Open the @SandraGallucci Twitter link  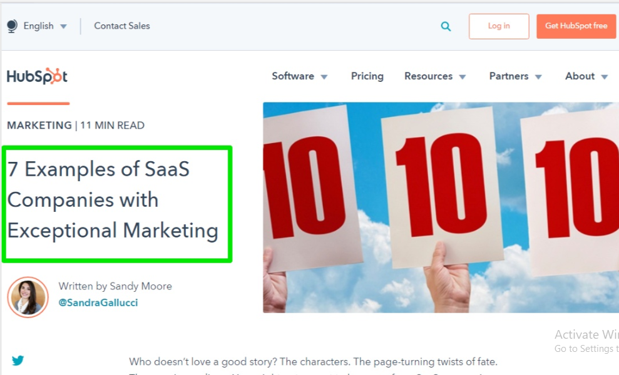pyautogui.click(x=98, y=302)
